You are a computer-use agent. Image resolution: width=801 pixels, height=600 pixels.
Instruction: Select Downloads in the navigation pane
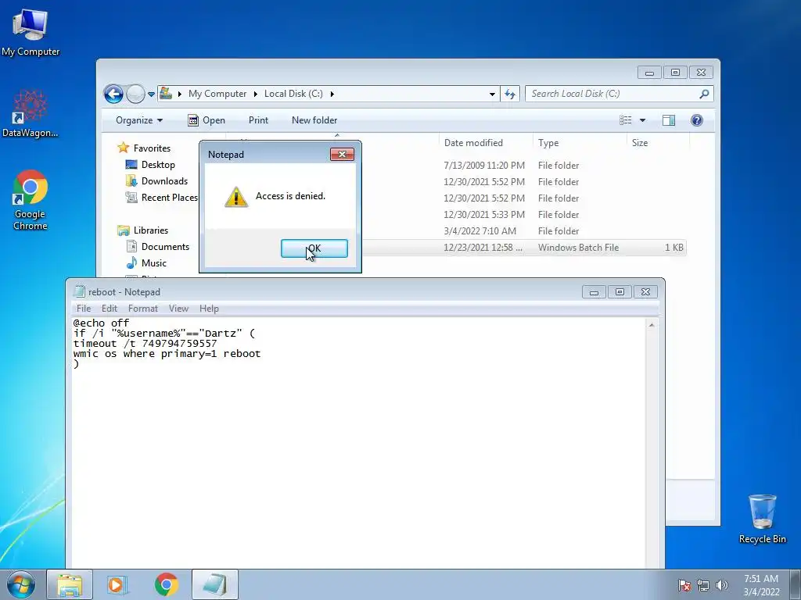pyautogui.click(x=156, y=181)
